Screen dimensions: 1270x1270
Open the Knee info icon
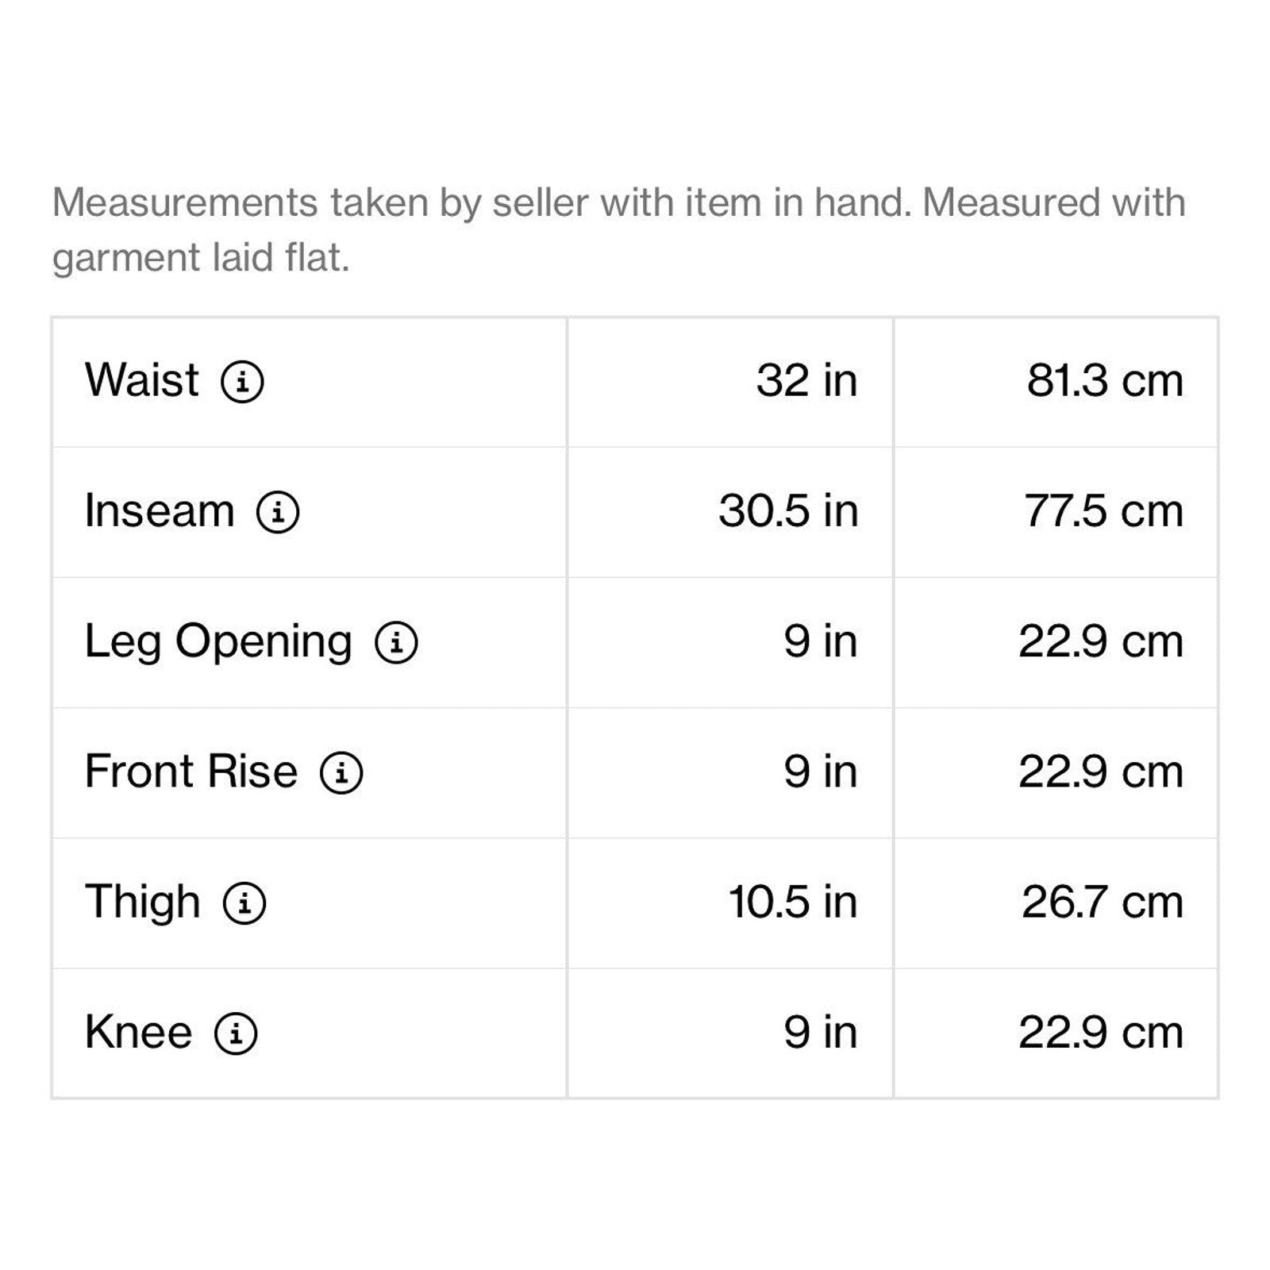[x=236, y=1033]
